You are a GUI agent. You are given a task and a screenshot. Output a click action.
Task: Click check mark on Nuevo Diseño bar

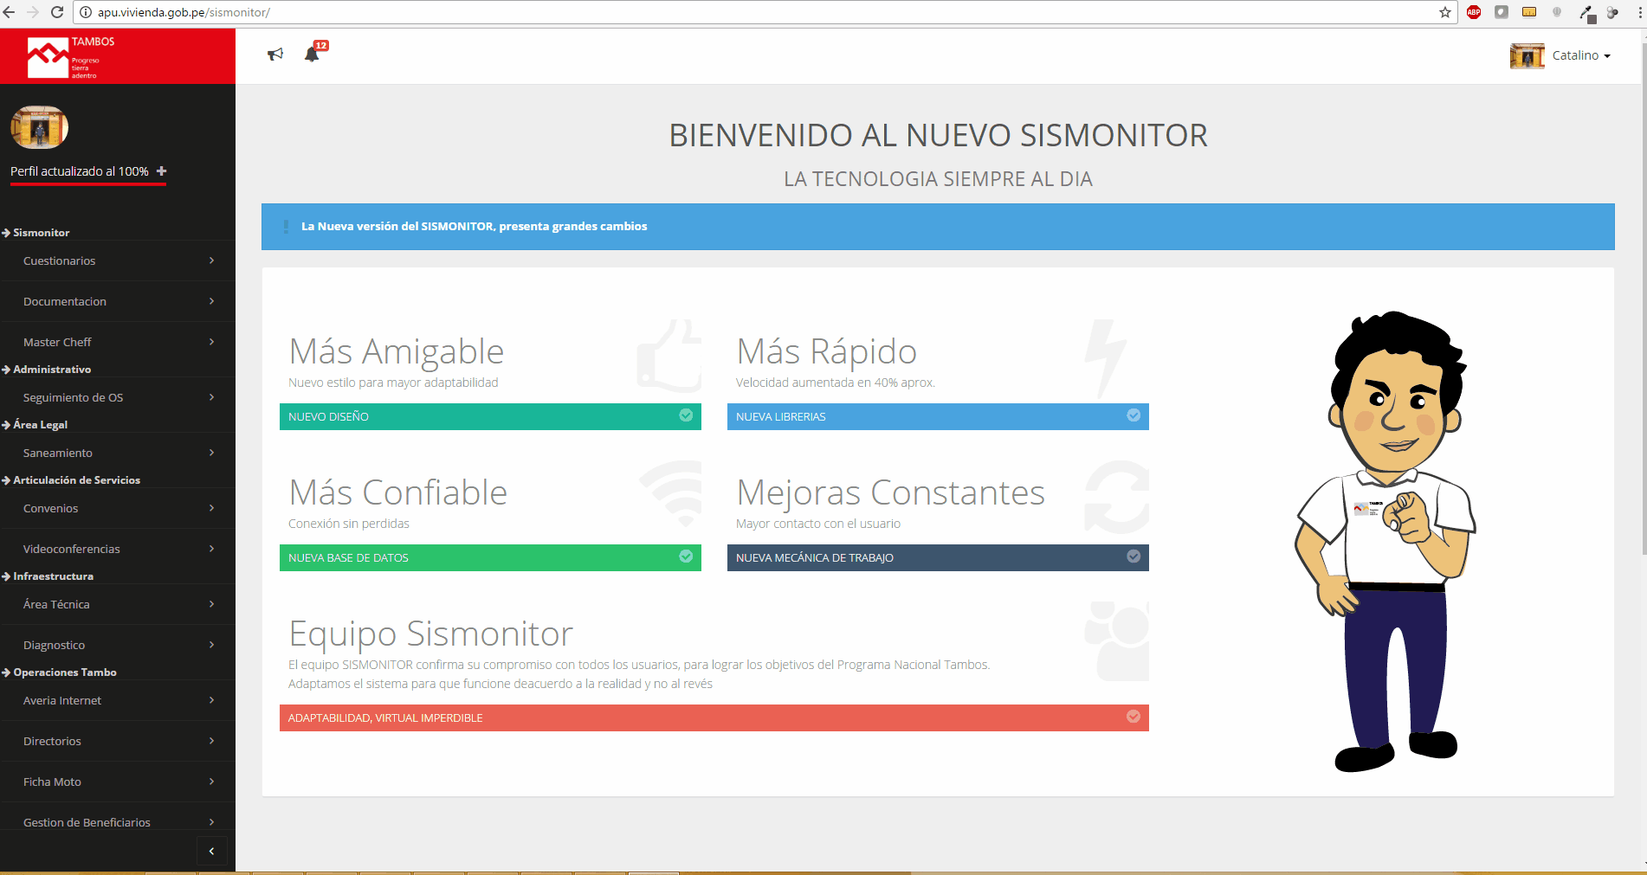(686, 415)
